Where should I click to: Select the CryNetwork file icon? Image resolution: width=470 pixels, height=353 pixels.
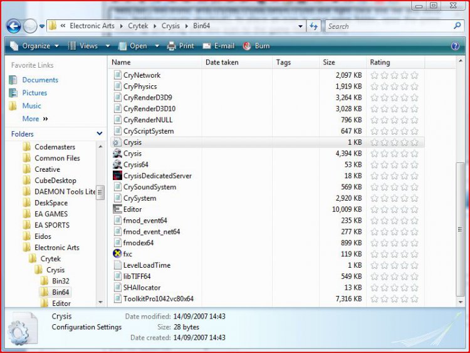coord(118,75)
